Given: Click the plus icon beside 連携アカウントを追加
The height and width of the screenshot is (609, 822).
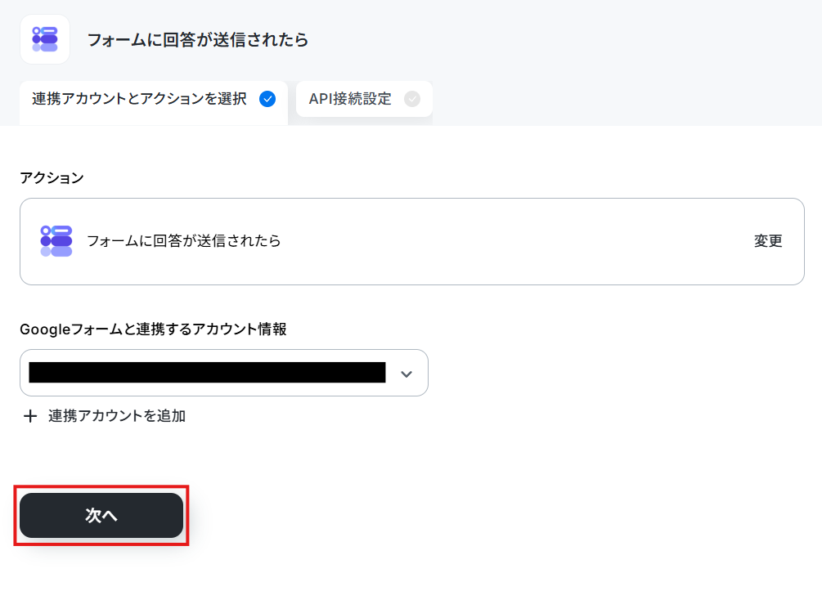Looking at the screenshot, I should (30, 416).
